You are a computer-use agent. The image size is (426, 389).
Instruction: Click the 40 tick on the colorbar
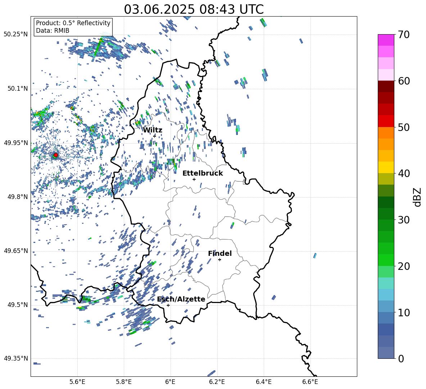(x=404, y=173)
